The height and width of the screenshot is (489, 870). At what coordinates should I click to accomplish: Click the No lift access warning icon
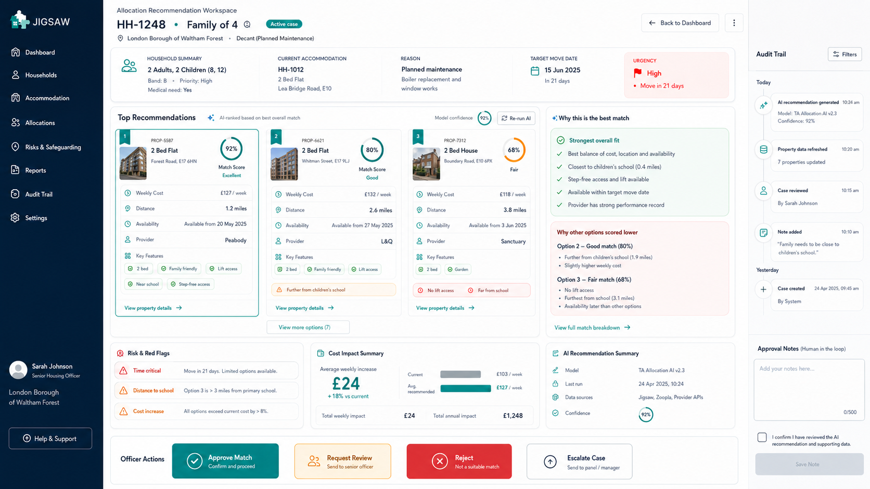point(420,290)
